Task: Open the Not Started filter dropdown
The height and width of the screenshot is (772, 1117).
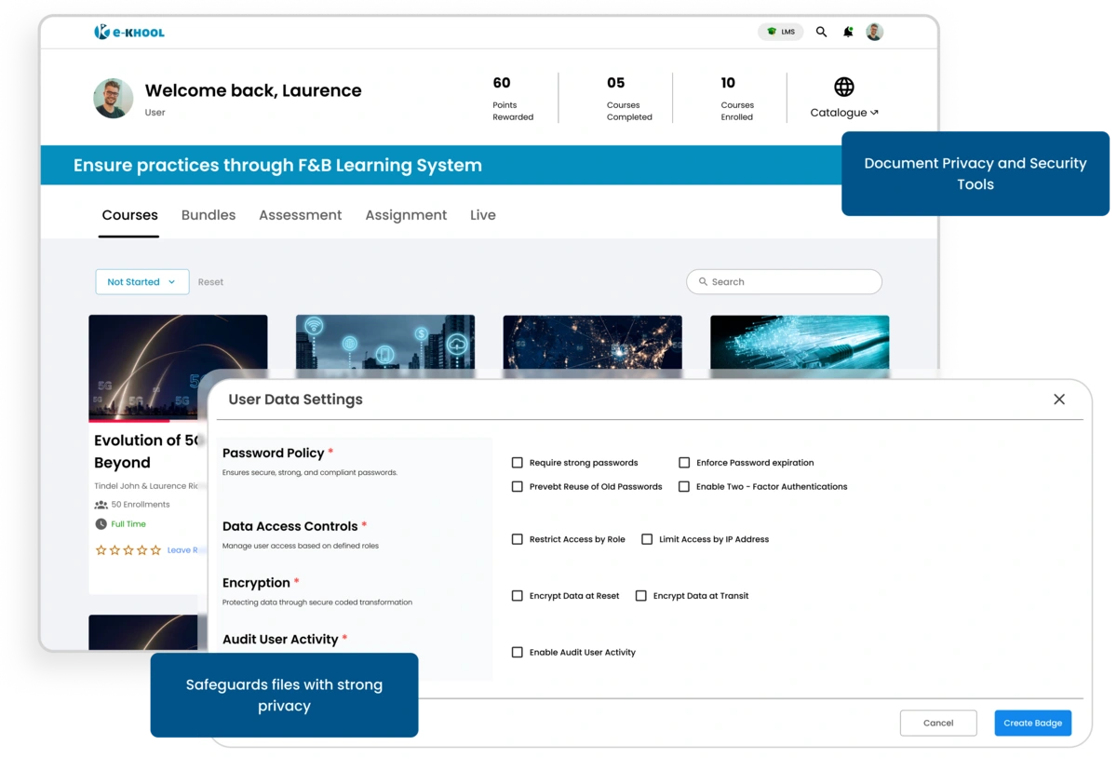Action: 141,281
